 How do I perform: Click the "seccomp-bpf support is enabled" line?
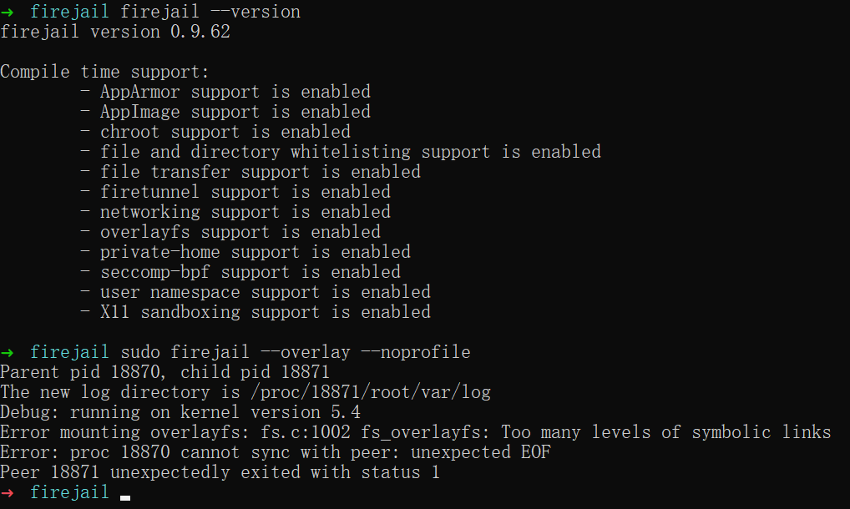pyautogui.click(x=249, y=272)
